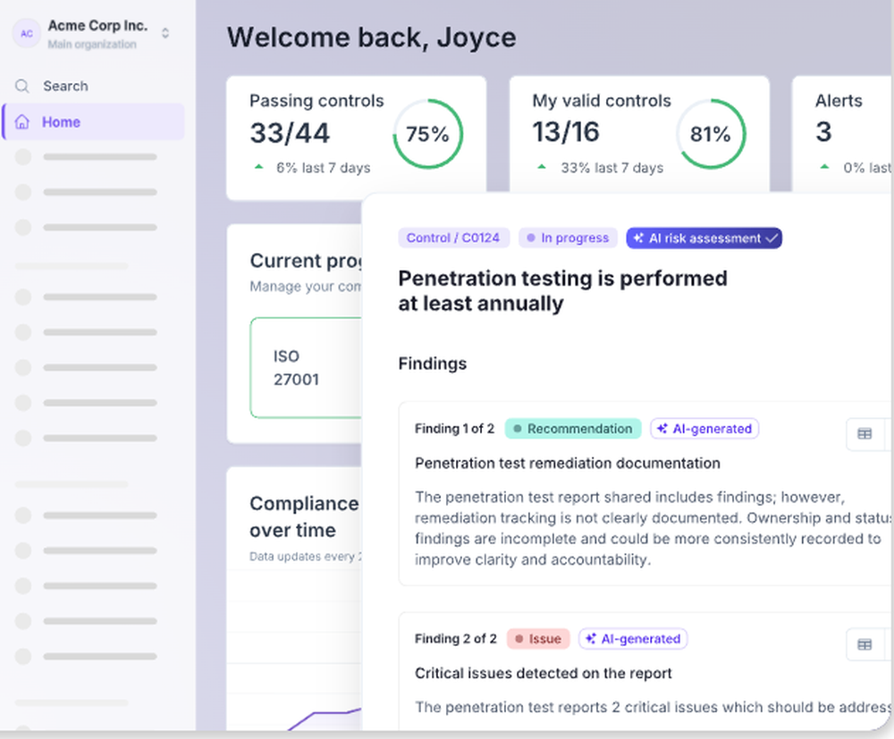
Task: Click the 75% passing controls progress ring
Action: (x=427, y=135)
